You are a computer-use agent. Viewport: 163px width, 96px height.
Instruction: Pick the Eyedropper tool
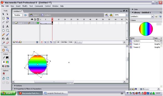[3, 43]
